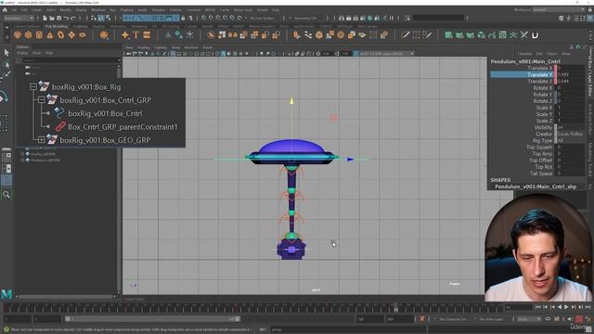This screenshot has height=334, width=594.
Task: Click the star-shaped shelf icon before Type
Action: [125, 35]
